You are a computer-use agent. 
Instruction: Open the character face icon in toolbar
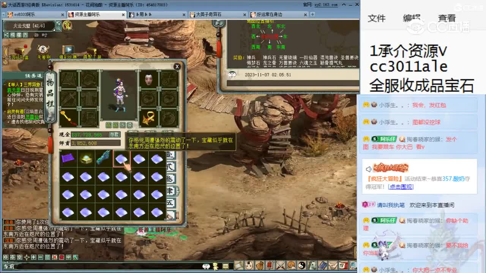[x=249, y=265]
